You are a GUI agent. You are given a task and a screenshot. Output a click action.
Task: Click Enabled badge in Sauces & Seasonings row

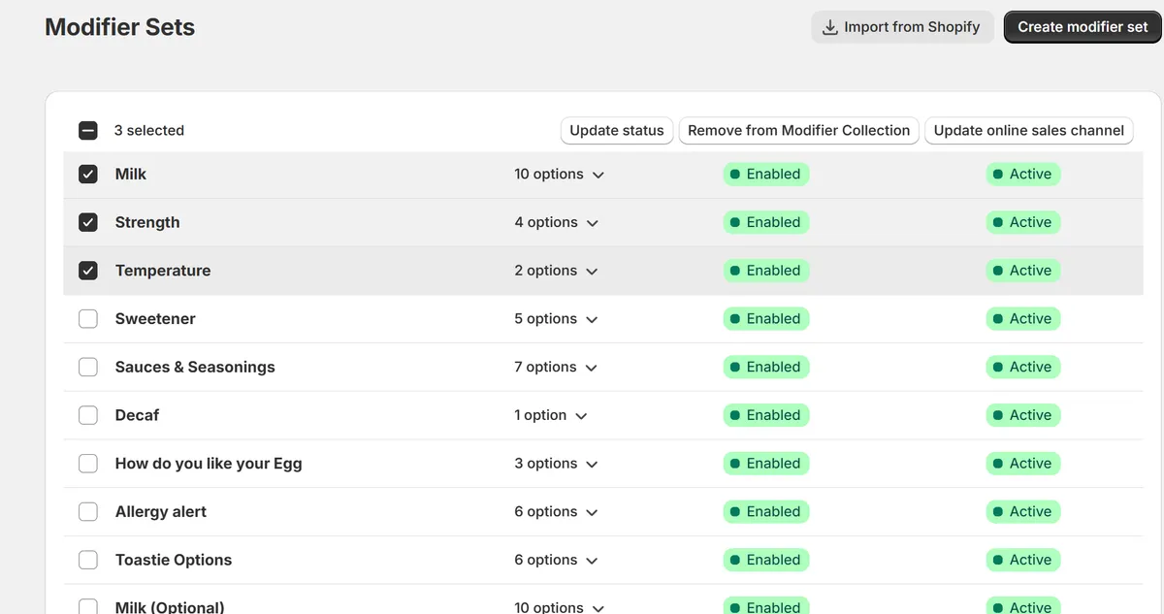(766, 367)
